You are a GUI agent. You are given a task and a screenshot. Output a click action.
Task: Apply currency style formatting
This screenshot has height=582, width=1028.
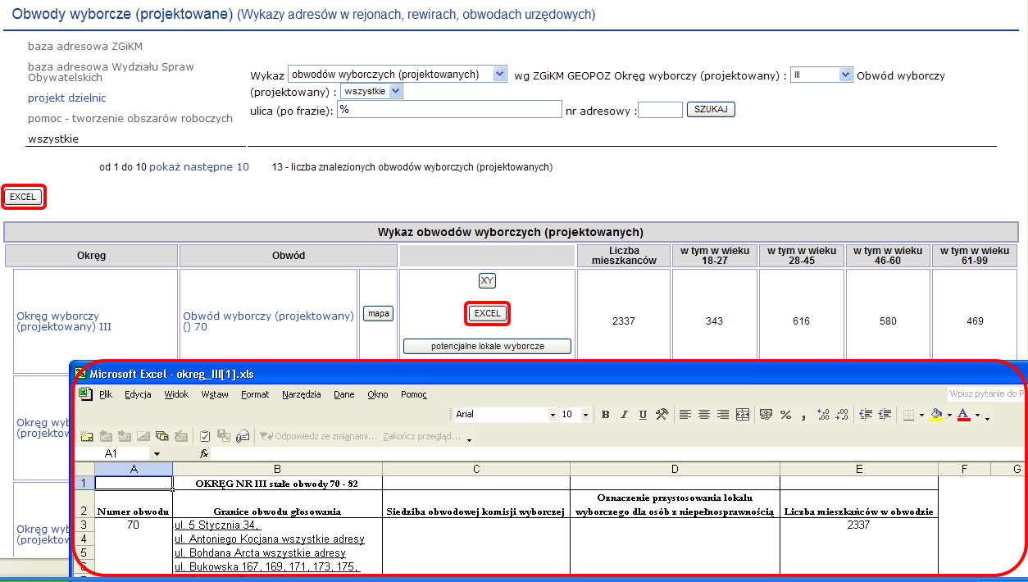[x=766, y=415]
